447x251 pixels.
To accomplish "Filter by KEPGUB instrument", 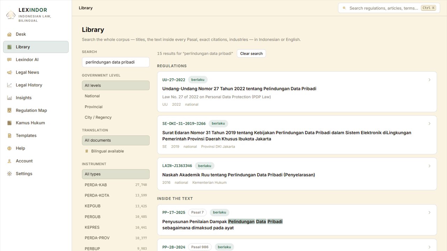I will pos(116,206).
